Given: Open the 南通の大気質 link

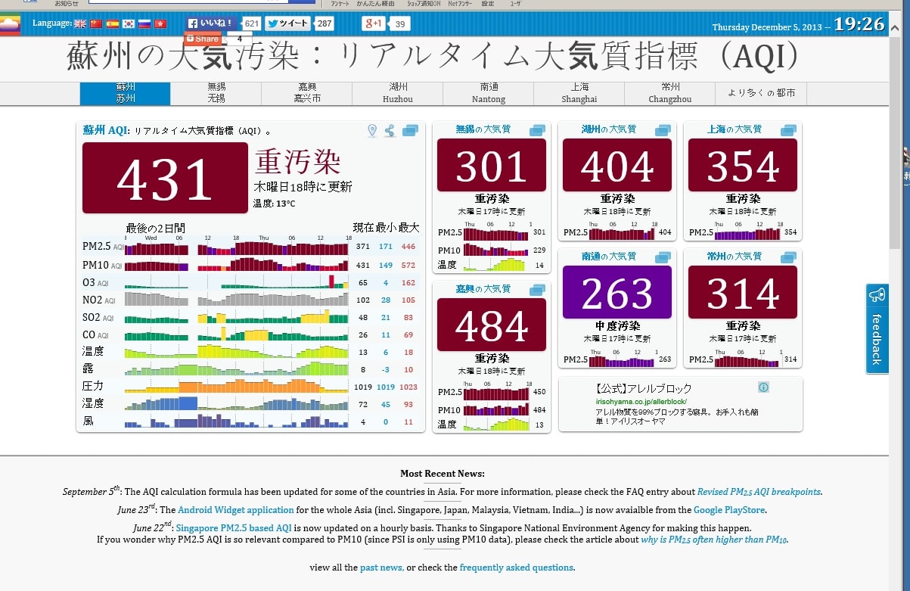Looking at the screenshot, I should 609,257.
